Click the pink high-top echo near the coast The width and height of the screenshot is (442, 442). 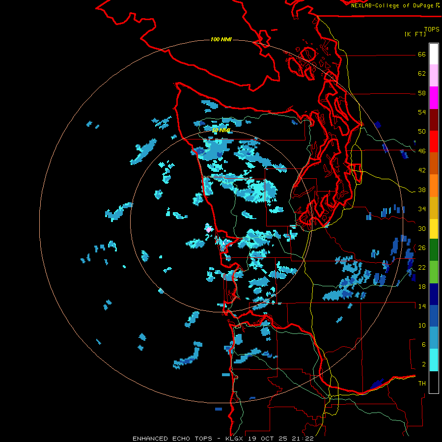[209, 229]
